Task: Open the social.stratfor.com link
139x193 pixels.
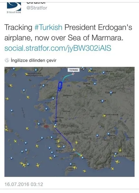Action: click(58, 48)
